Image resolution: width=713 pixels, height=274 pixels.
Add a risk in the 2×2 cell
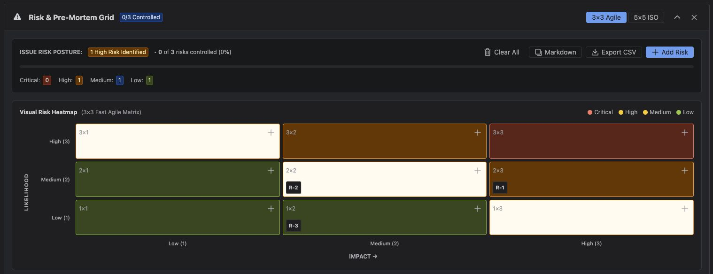pos(478,171)
